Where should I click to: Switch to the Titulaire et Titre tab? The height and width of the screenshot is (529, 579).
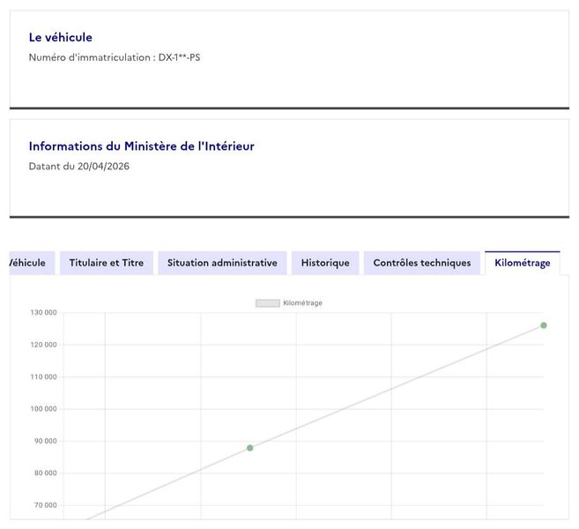[x=107, y=263]
